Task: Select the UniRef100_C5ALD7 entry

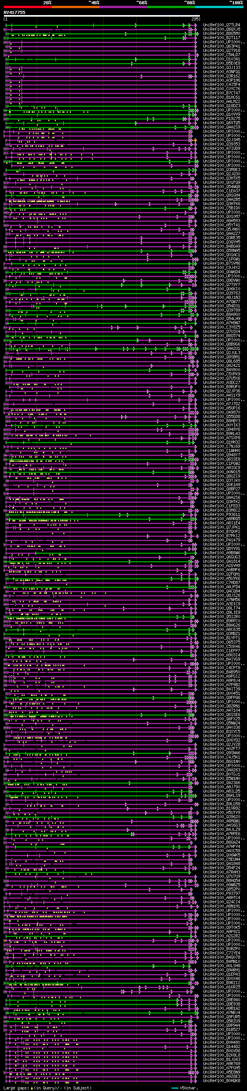Action: point(221,55)
